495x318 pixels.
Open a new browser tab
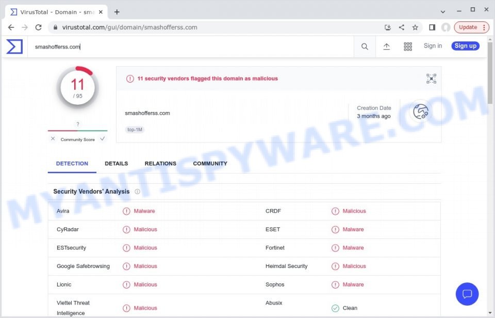click(117, 12)
